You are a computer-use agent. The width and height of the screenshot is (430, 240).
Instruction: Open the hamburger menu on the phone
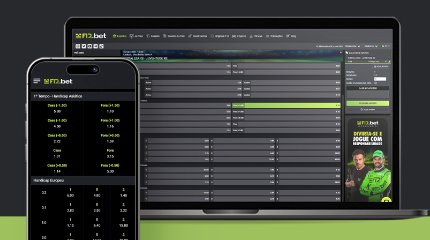pos(37,81)
